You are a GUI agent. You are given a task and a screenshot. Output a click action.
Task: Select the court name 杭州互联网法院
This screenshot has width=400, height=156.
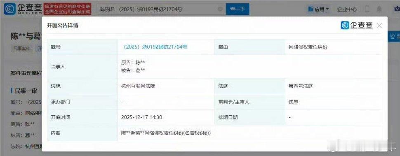point(138,86)
